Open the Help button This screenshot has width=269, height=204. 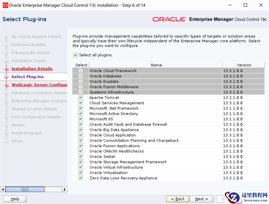(x=15, y=199)
